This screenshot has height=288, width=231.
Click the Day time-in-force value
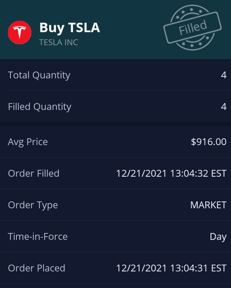(x=218, y=237)
